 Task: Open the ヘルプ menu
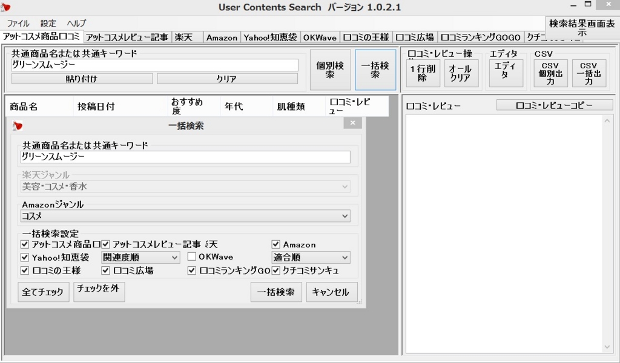pyautogui.click(x=76, y=24)
